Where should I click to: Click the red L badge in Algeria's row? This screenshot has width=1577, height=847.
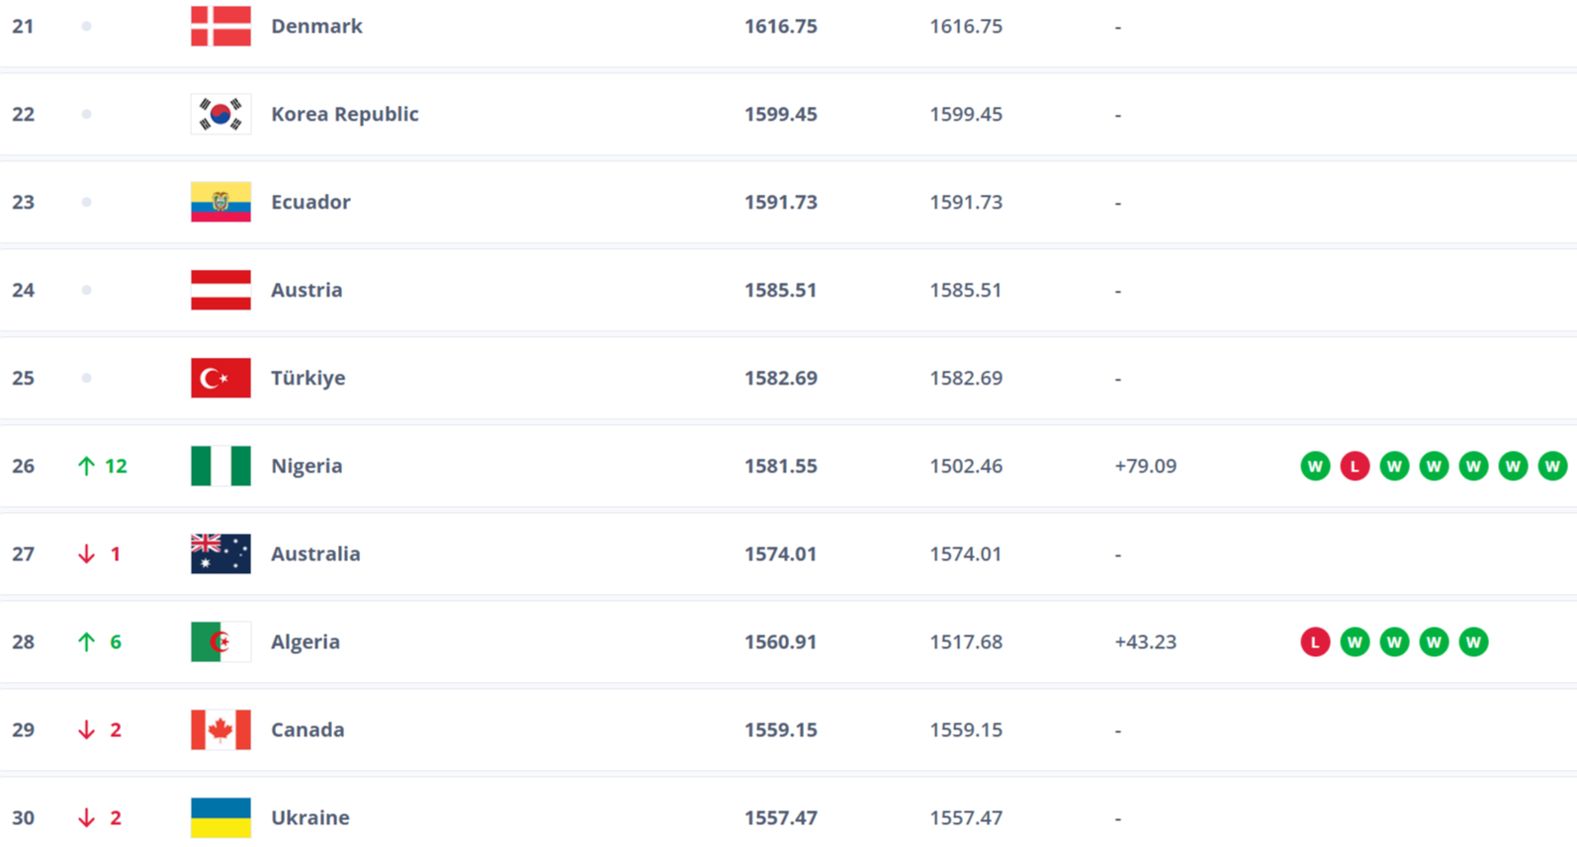point(1315,642)
